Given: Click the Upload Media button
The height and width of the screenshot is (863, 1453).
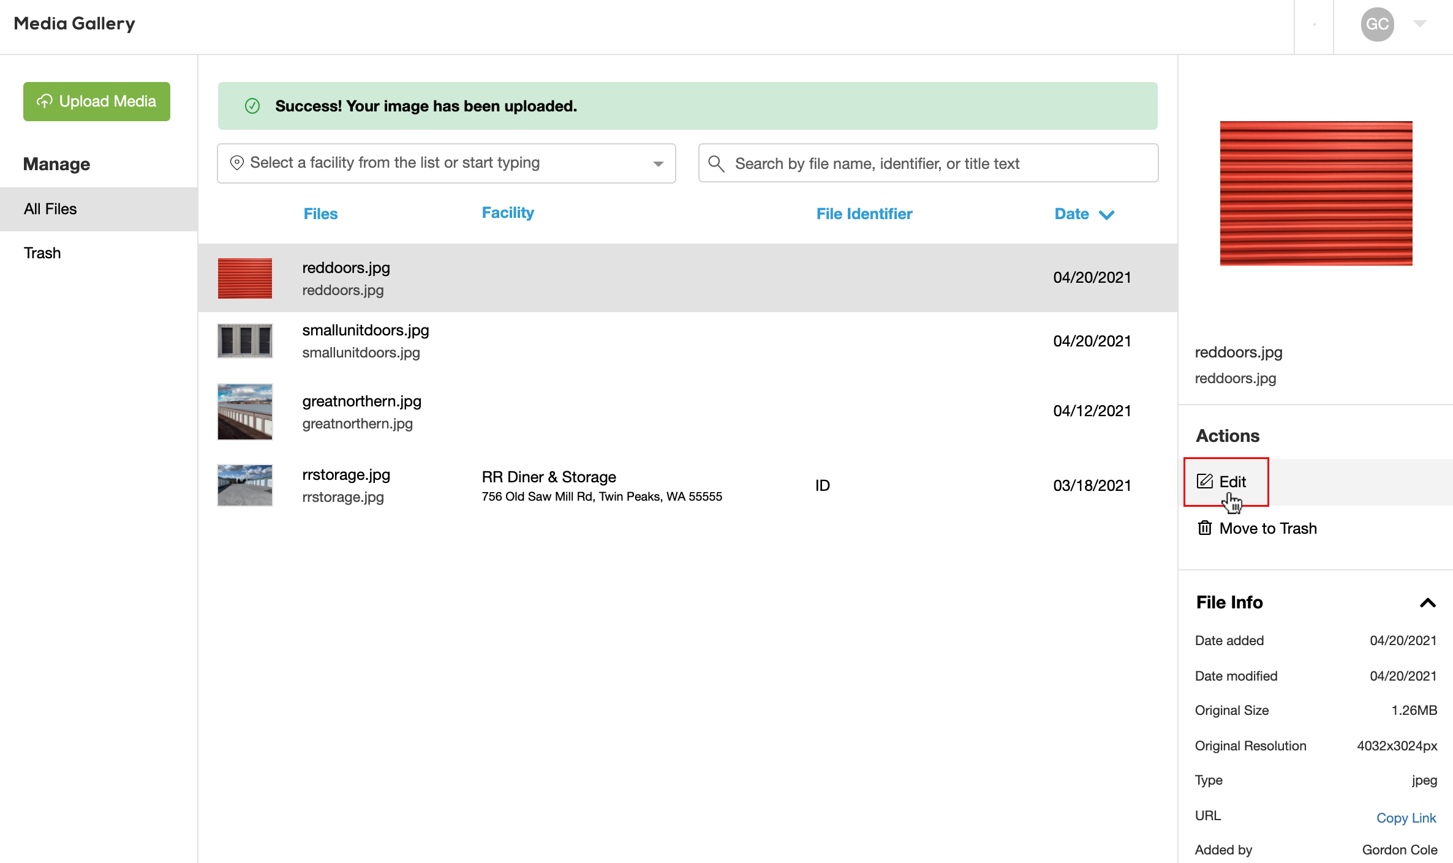Looking at the screenshot, I should click(97, 102).
